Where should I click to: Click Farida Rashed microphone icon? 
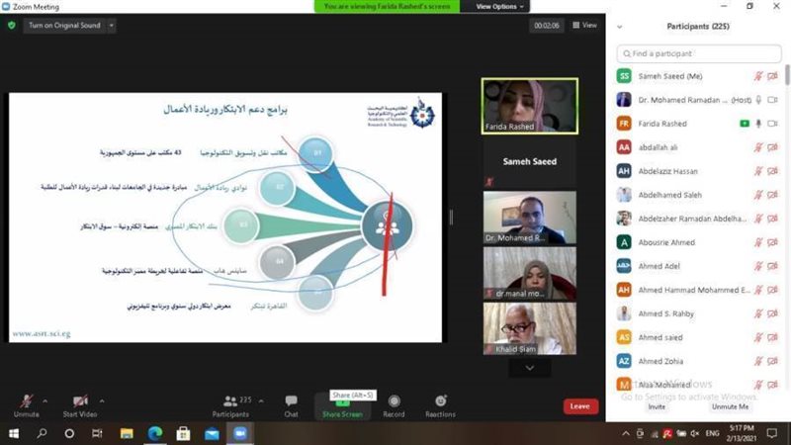[758, 124]
